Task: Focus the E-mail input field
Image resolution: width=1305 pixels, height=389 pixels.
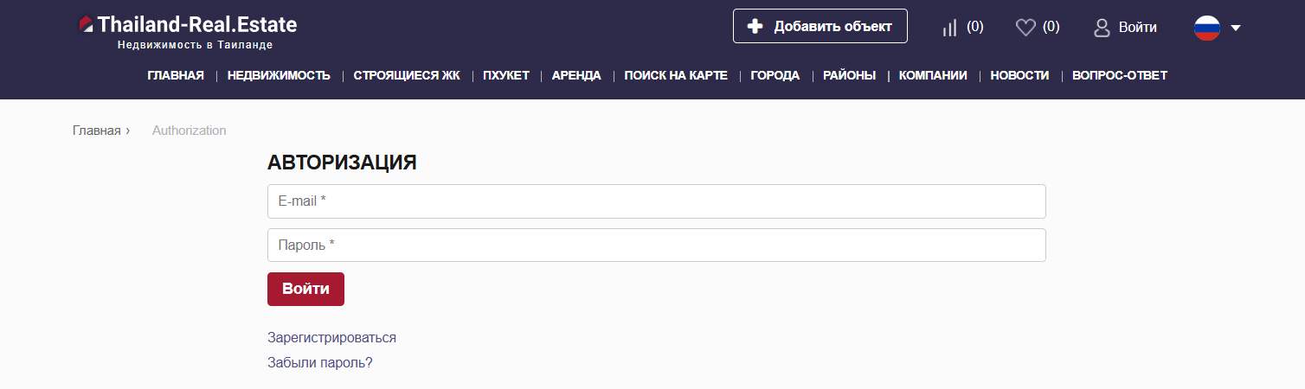Action: [x=656, y=201]
